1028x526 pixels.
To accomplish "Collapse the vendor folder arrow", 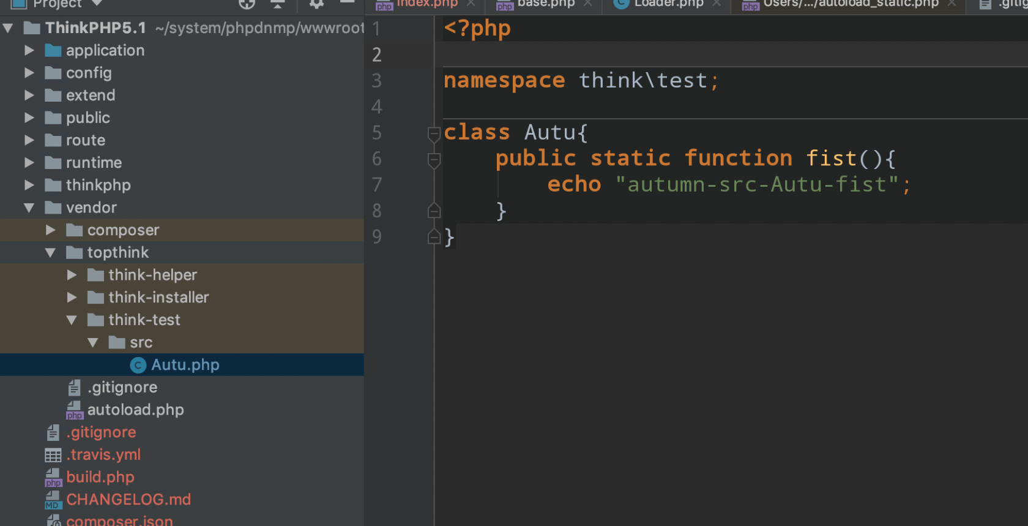I will click(29, 208).
